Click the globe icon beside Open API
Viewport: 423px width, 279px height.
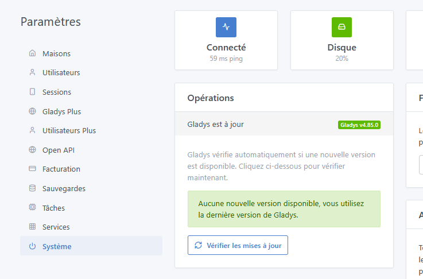(x=32, y=150)
